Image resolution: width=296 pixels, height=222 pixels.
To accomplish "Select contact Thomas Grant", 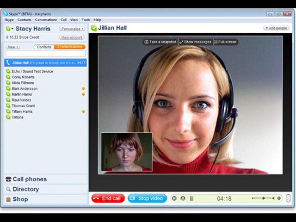I will (x=23, y=106).
